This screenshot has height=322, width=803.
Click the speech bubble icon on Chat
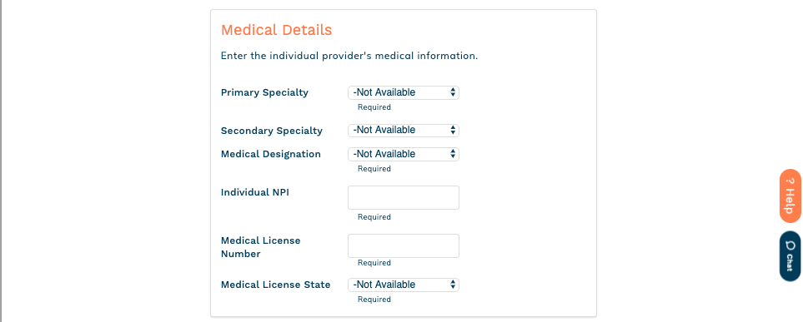pos(790,245)
